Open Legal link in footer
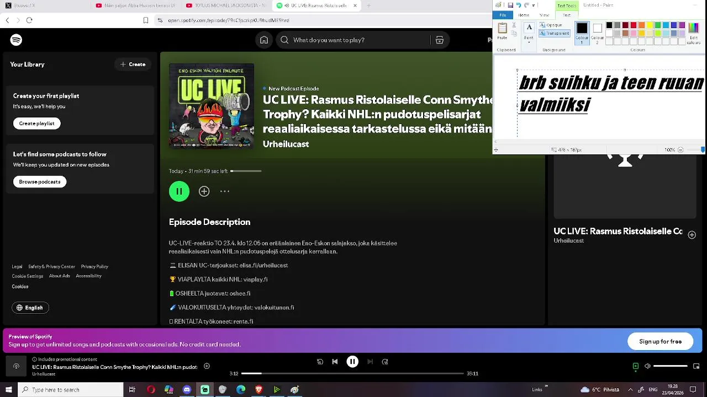Screen dimensions: 707x397 (x=17, y=267)
